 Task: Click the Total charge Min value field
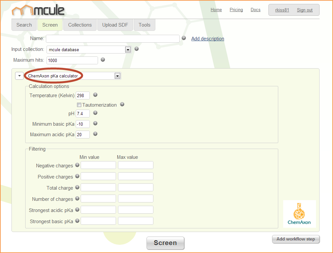98,187
